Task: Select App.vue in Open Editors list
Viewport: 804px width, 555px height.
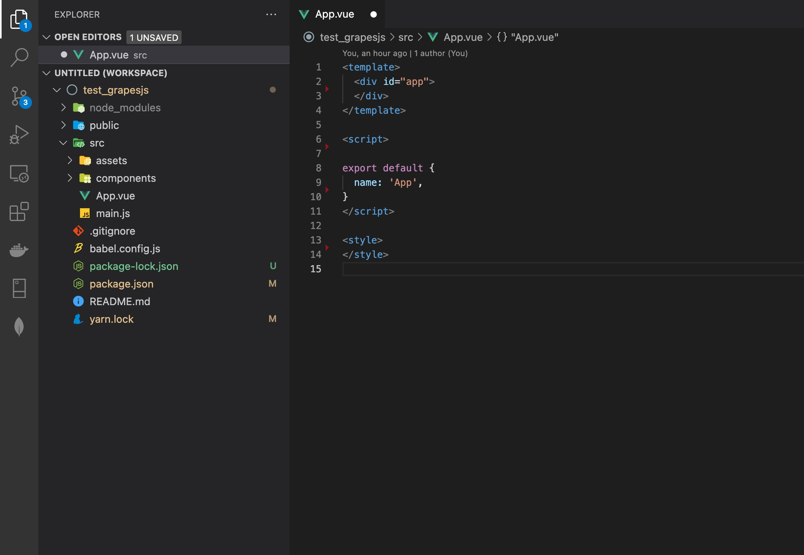Action: tap(164, 55)
